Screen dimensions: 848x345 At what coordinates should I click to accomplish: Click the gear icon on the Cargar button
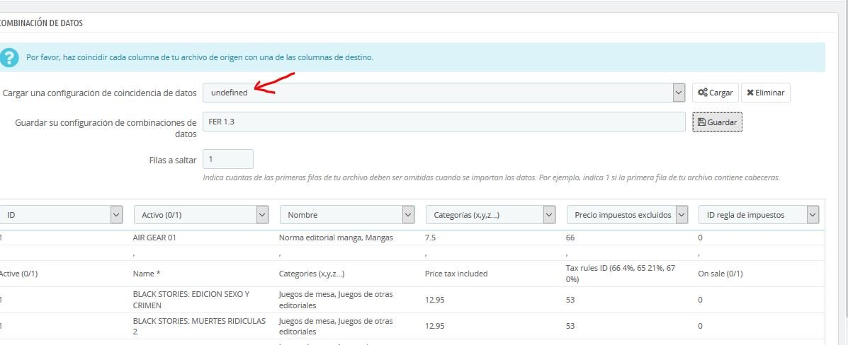tap(703, 93)
